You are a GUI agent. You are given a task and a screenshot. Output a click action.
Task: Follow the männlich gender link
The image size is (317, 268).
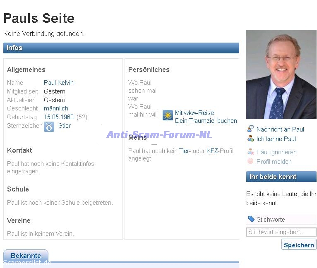click(56, 108)
